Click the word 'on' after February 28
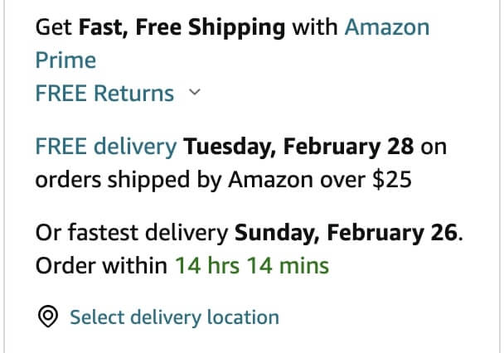The image size is (504, 353). tap(434, 147)
